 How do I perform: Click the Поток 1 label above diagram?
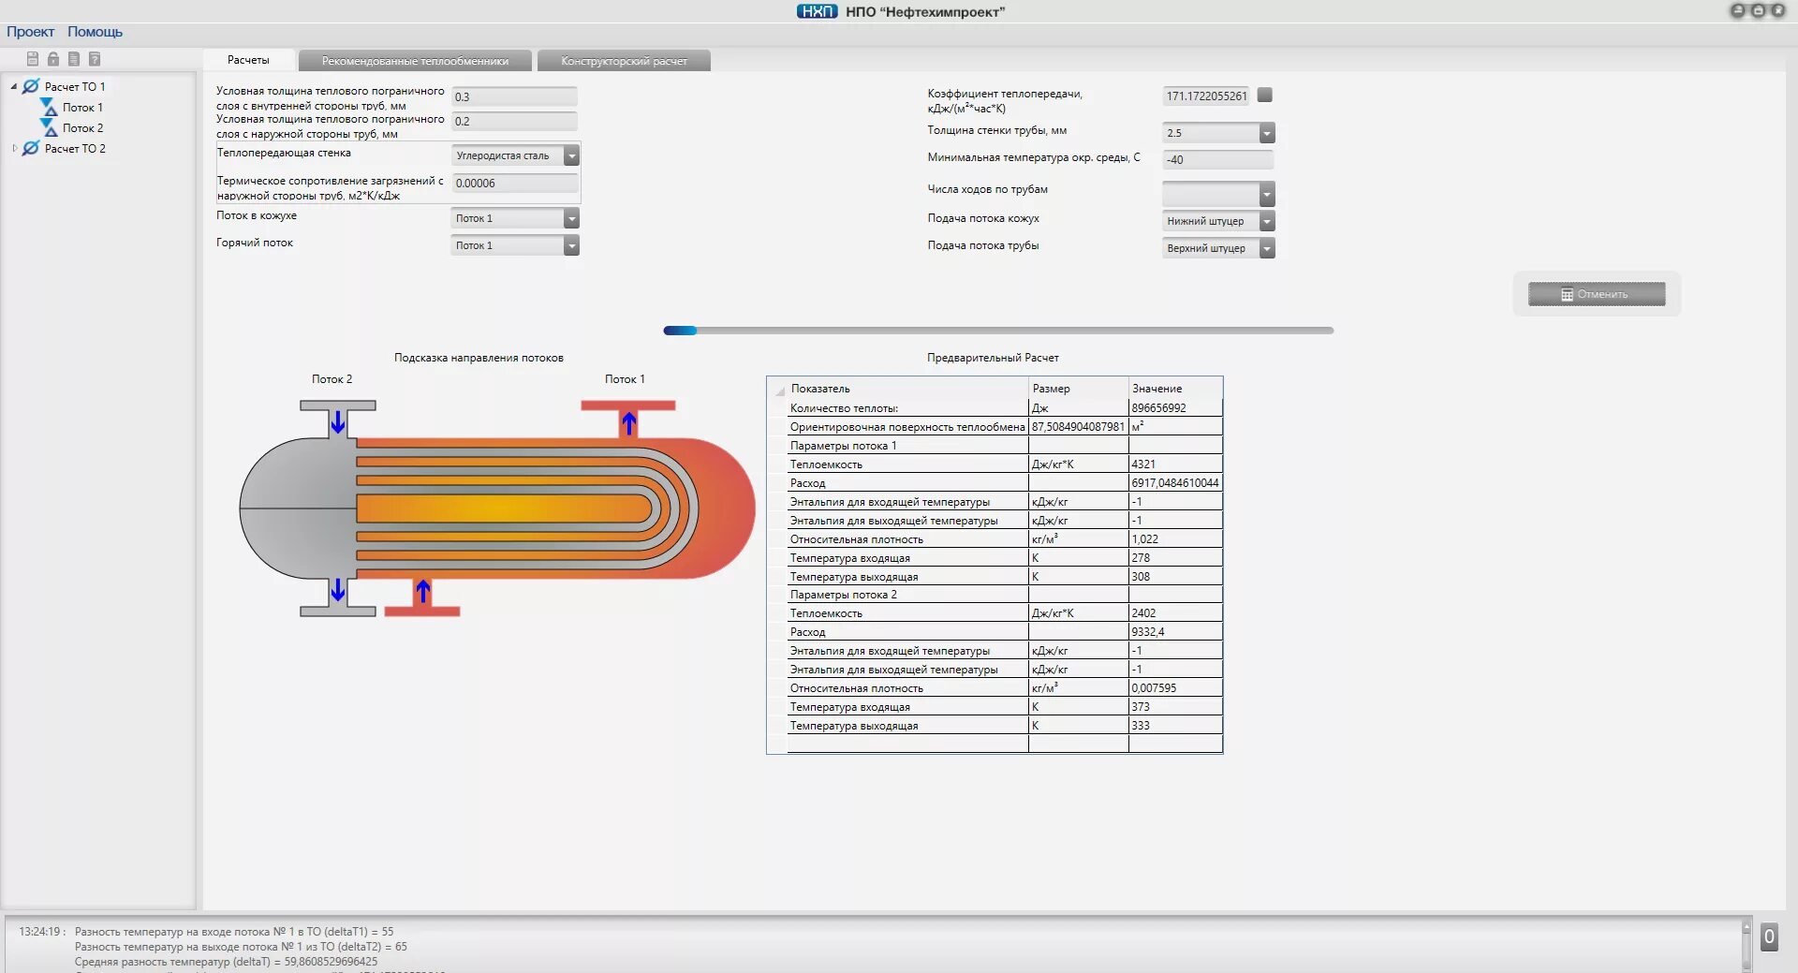coord(625,379)
